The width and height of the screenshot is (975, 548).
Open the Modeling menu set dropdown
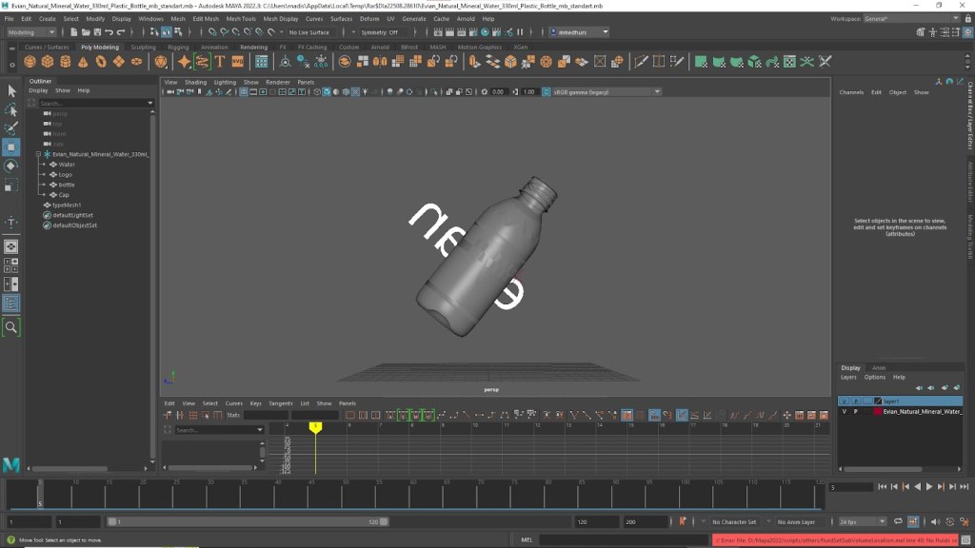(x=31, y=32)
